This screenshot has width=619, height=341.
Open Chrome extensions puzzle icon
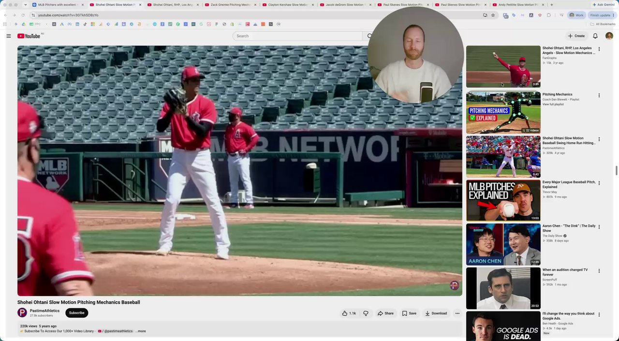click(x=548, y=15)
